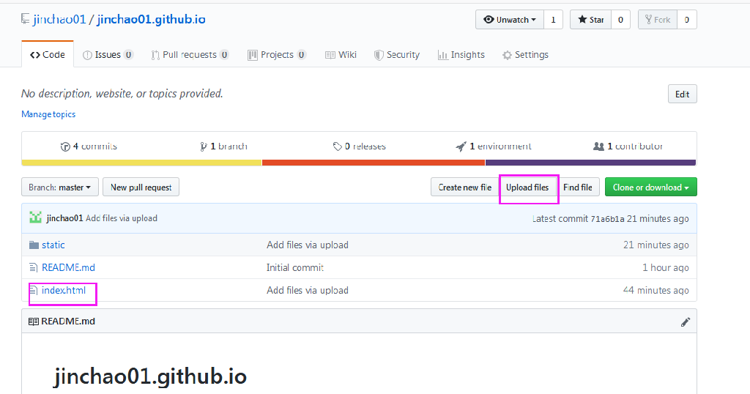Click the 1 hour ago timestamp

[x=665, y=268]
